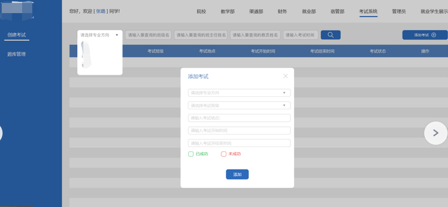Open the 就业部 menu
448x207 pixels.
309,12
